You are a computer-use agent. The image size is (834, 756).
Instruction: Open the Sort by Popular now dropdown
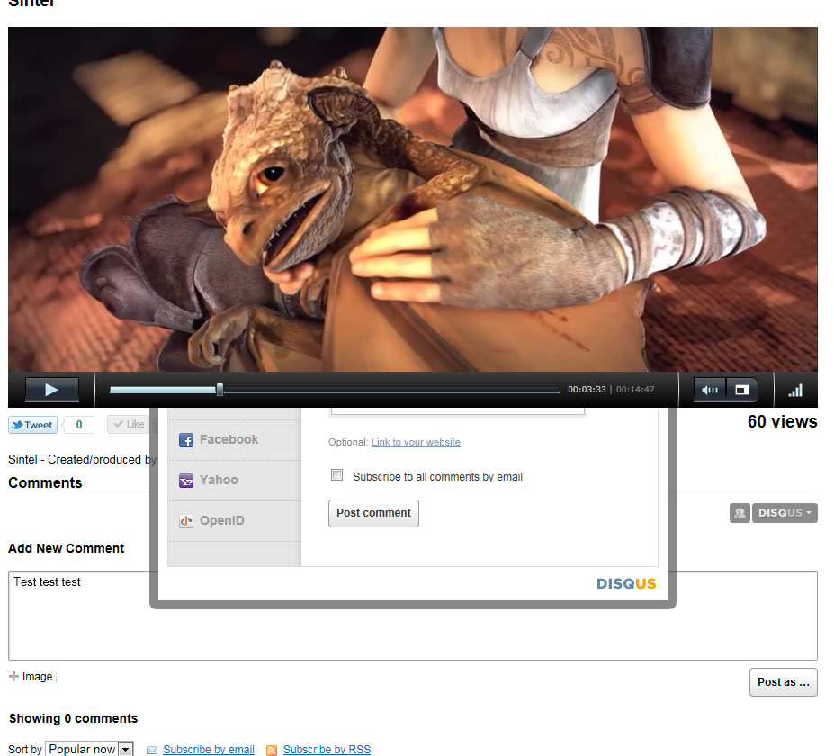89,749
